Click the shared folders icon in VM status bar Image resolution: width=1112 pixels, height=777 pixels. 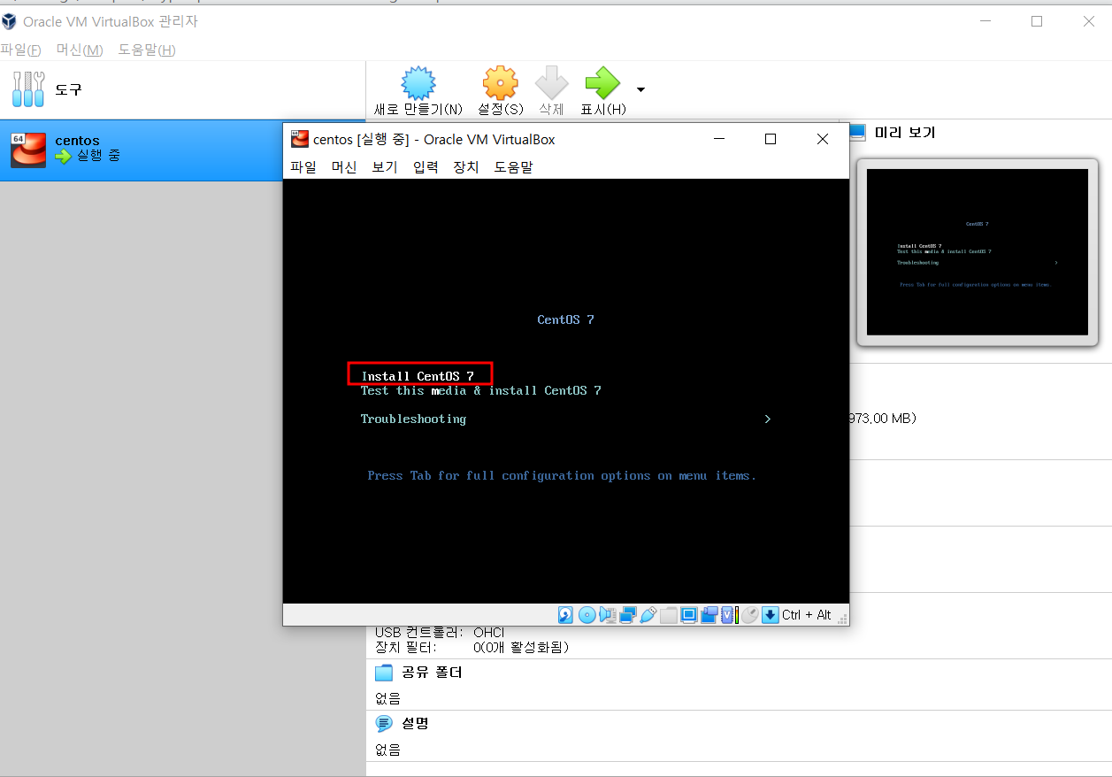click(669, 615)
